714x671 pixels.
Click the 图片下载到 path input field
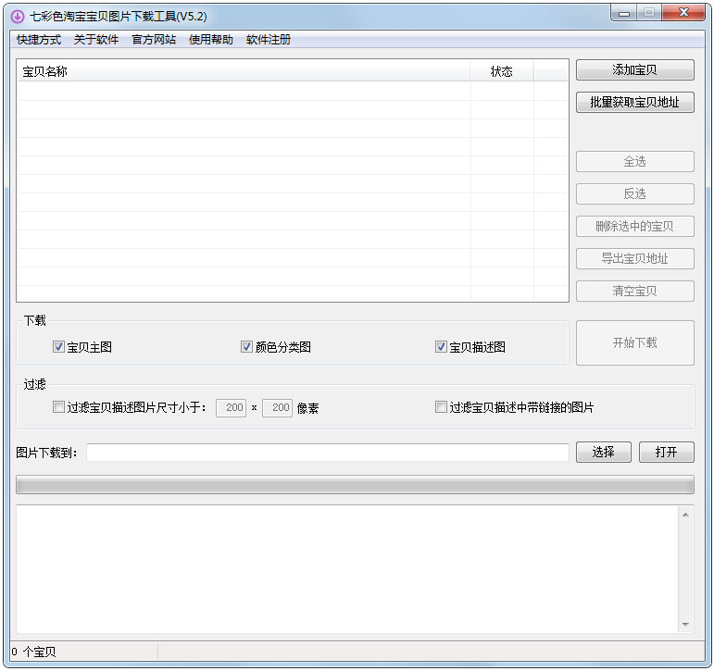tap(327, 453)
